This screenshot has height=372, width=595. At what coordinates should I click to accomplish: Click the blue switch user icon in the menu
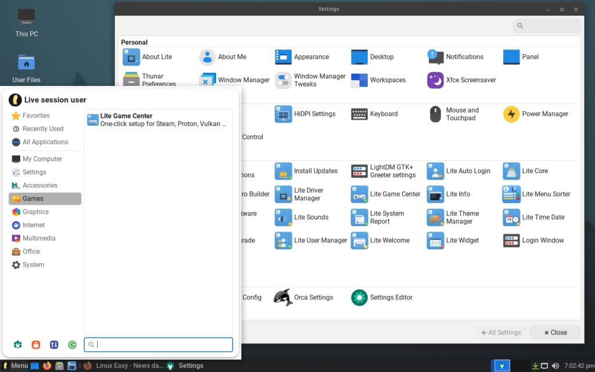point(54,345)
